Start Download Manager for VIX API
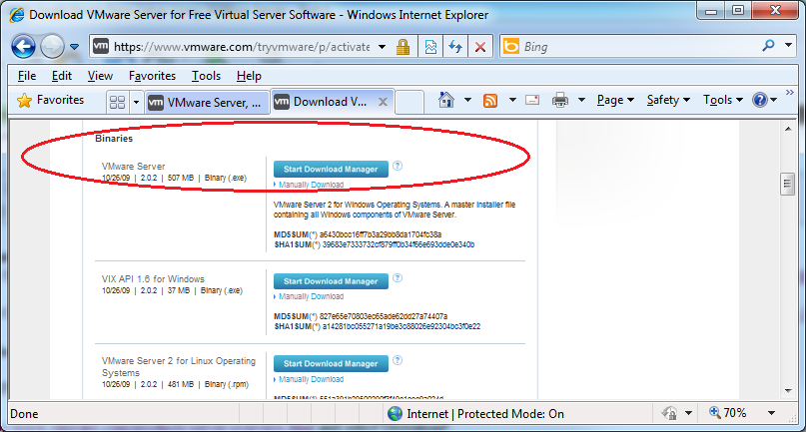 [331, 281]
